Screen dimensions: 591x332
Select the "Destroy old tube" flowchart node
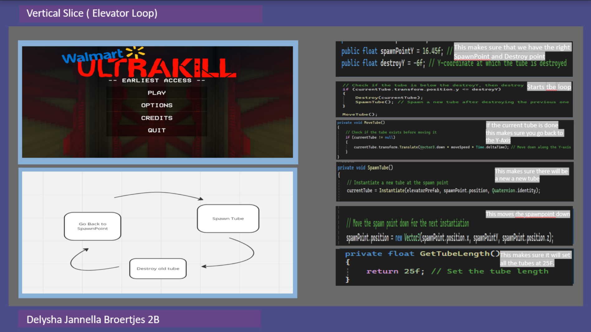coord(158,268)
